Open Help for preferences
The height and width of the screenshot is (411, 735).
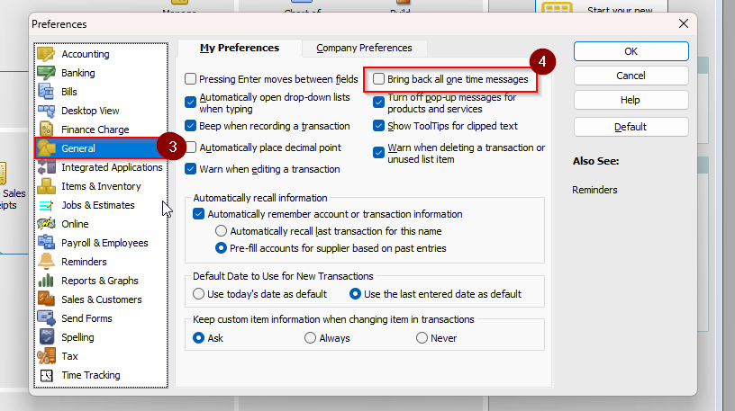click(x=631, y=100)
